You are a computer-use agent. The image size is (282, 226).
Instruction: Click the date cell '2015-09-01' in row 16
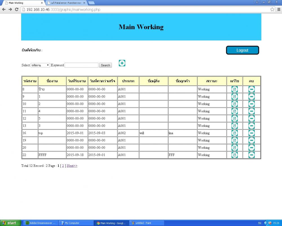pos(77,133)
